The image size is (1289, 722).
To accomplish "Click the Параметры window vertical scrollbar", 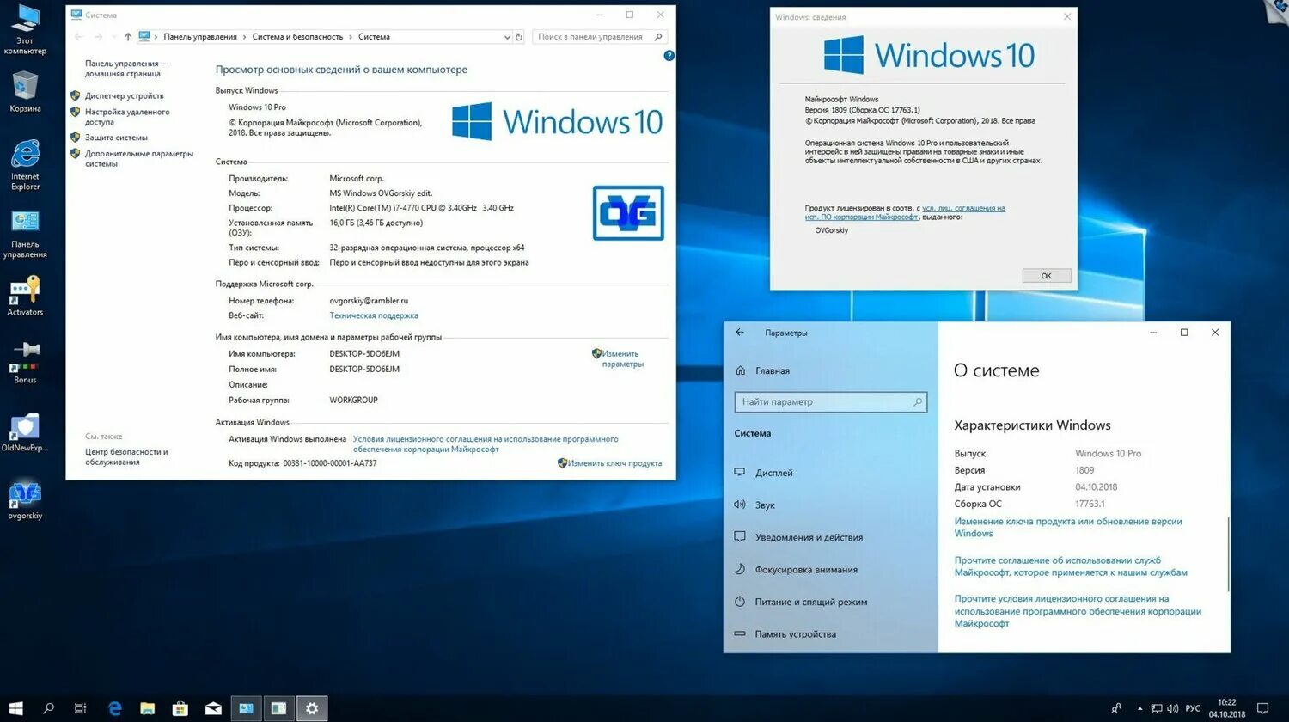I will pyautogui.click(x=1229, y=554).
